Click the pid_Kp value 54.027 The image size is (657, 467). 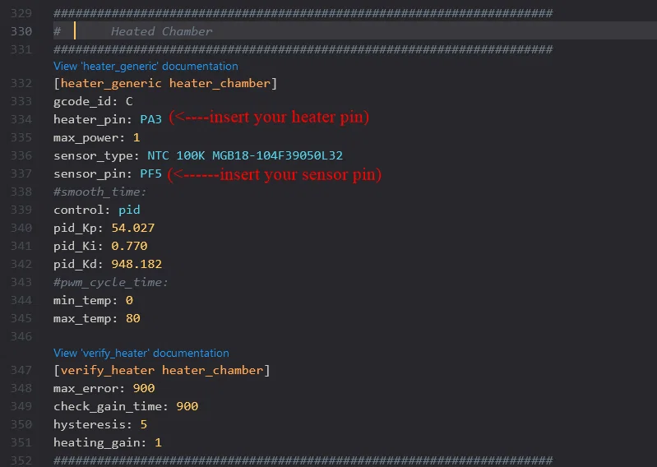(x=133, y=228)
